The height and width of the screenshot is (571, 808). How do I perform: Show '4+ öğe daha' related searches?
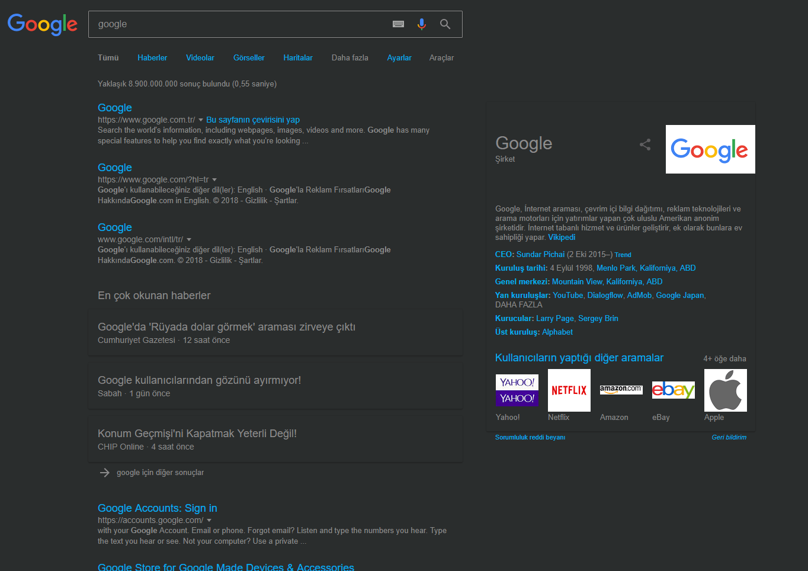(724, 359)
